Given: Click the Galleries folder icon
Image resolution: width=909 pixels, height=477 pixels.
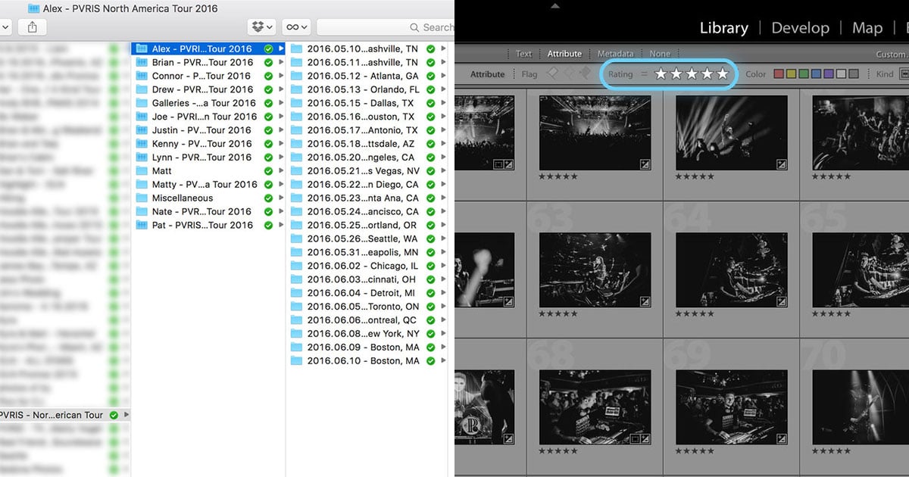Looking at the screenshot, I should coord(141,103).
